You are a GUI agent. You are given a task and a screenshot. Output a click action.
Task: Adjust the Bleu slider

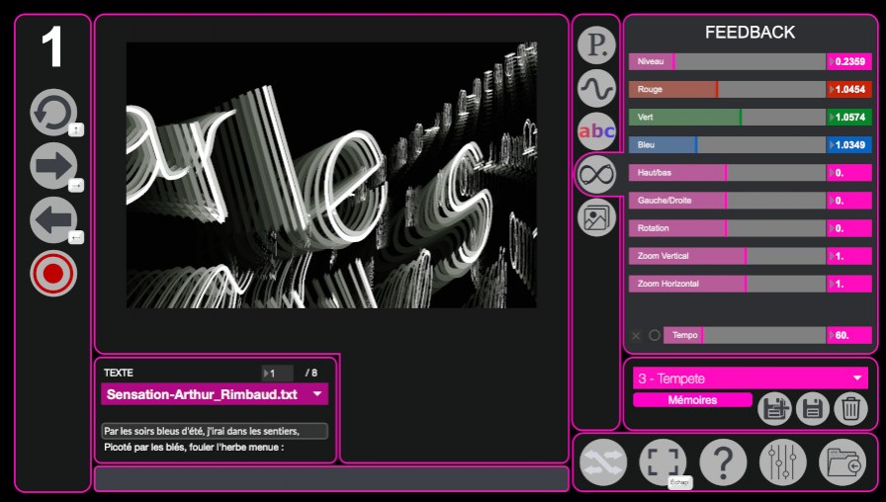point(727,144)
